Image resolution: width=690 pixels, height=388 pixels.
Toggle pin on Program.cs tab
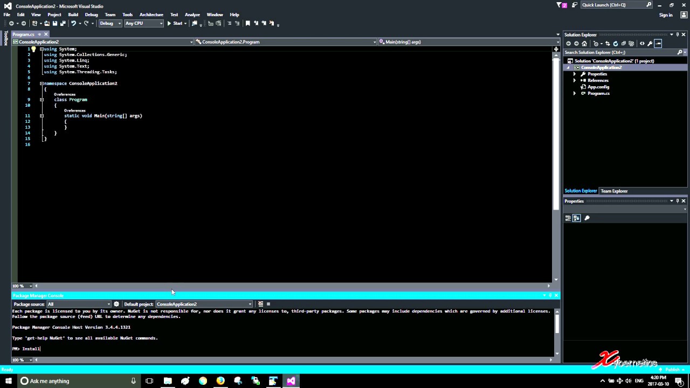pyautogui.click(x=39, y=34)
